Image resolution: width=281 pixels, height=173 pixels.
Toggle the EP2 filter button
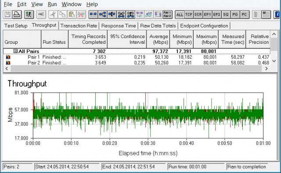pyautogui.click(x=216, y=14)
